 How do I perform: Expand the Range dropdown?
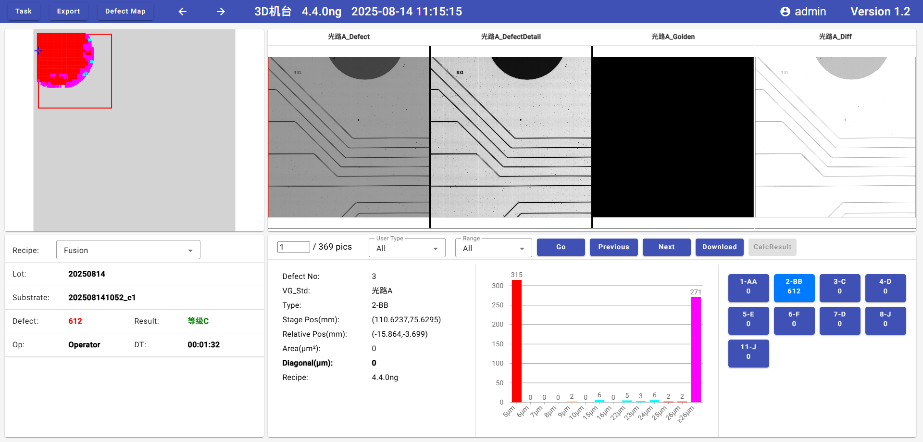(x=493, y=248)
